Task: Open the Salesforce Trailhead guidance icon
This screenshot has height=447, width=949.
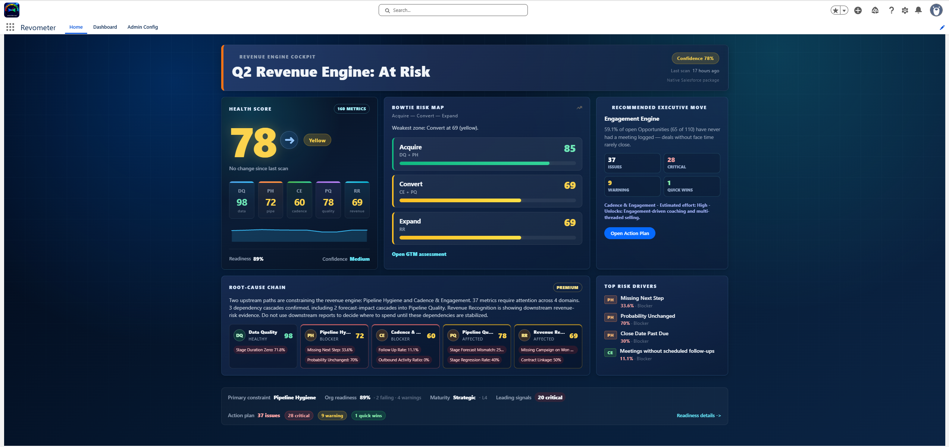Action: coord(875,10)
